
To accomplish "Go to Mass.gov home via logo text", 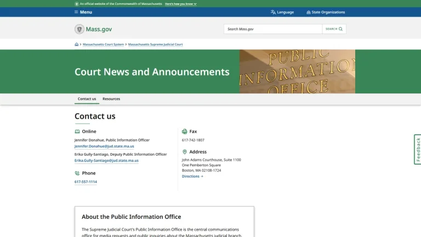I will coord(99,29).
